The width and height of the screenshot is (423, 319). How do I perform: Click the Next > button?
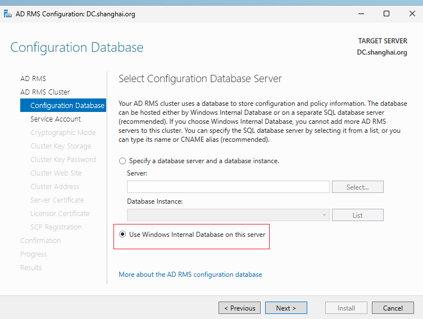coord(286,308)
